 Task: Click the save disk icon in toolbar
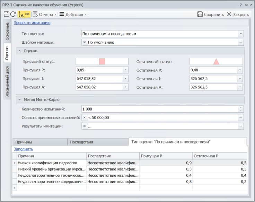click(x=6, y=14)
